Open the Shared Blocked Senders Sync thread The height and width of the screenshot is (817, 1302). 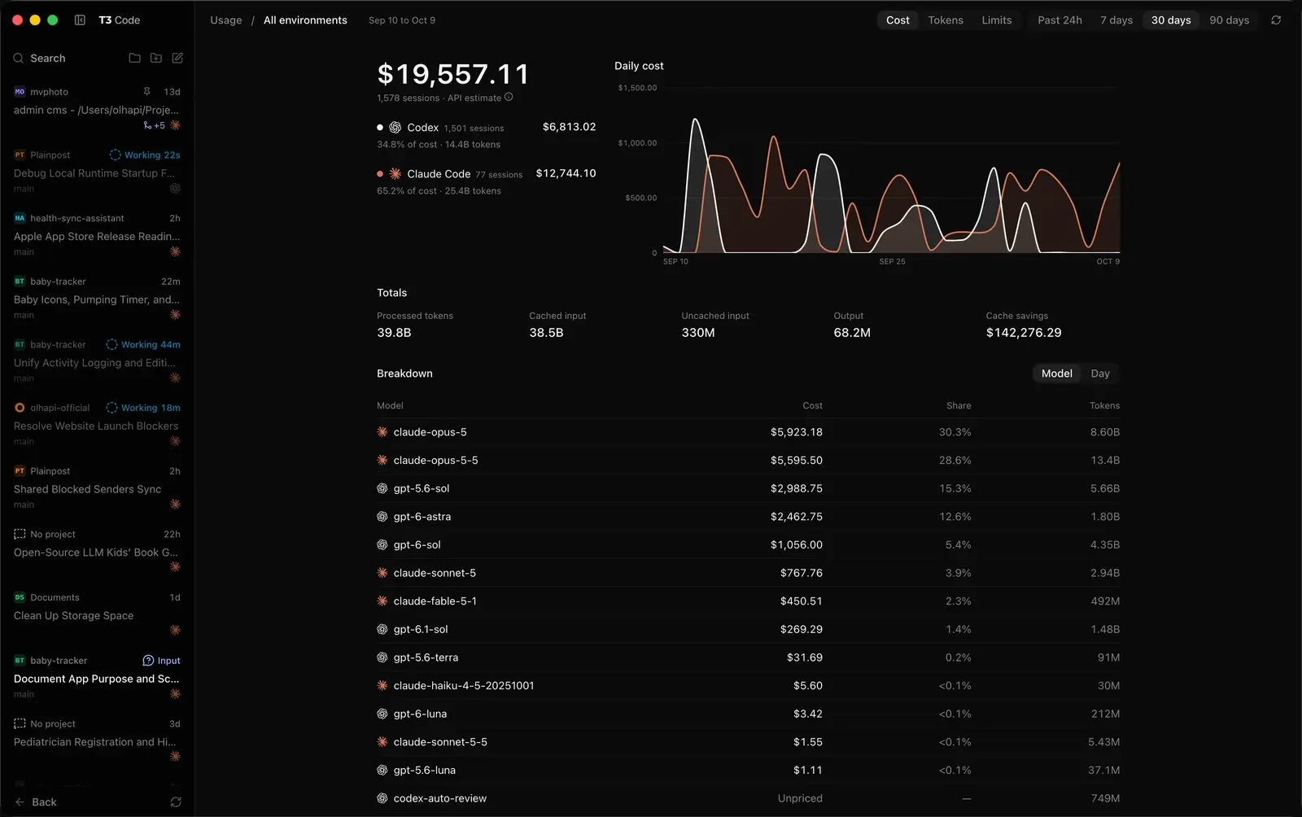96,489
